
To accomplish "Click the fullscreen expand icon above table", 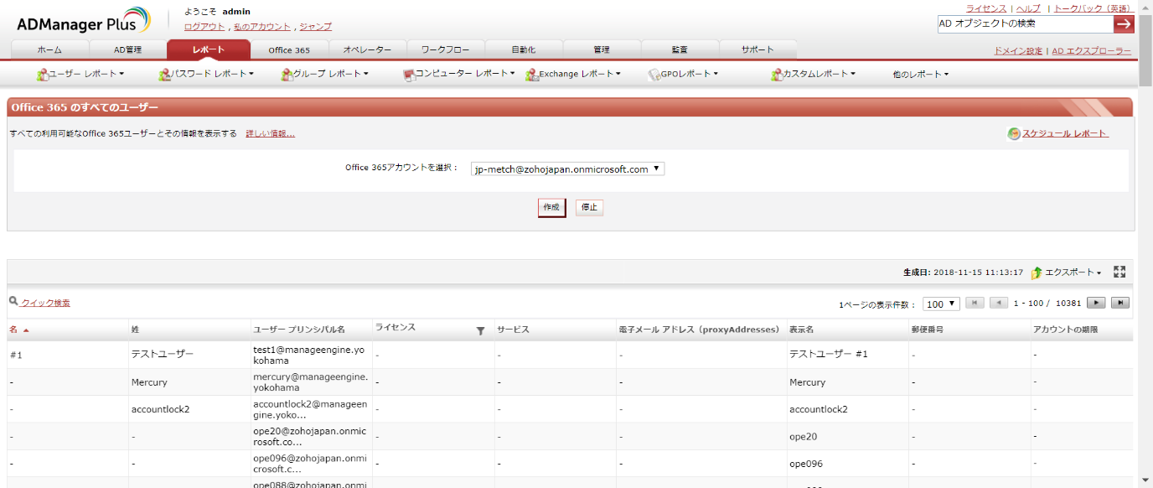I will [x=1119, y=272].
